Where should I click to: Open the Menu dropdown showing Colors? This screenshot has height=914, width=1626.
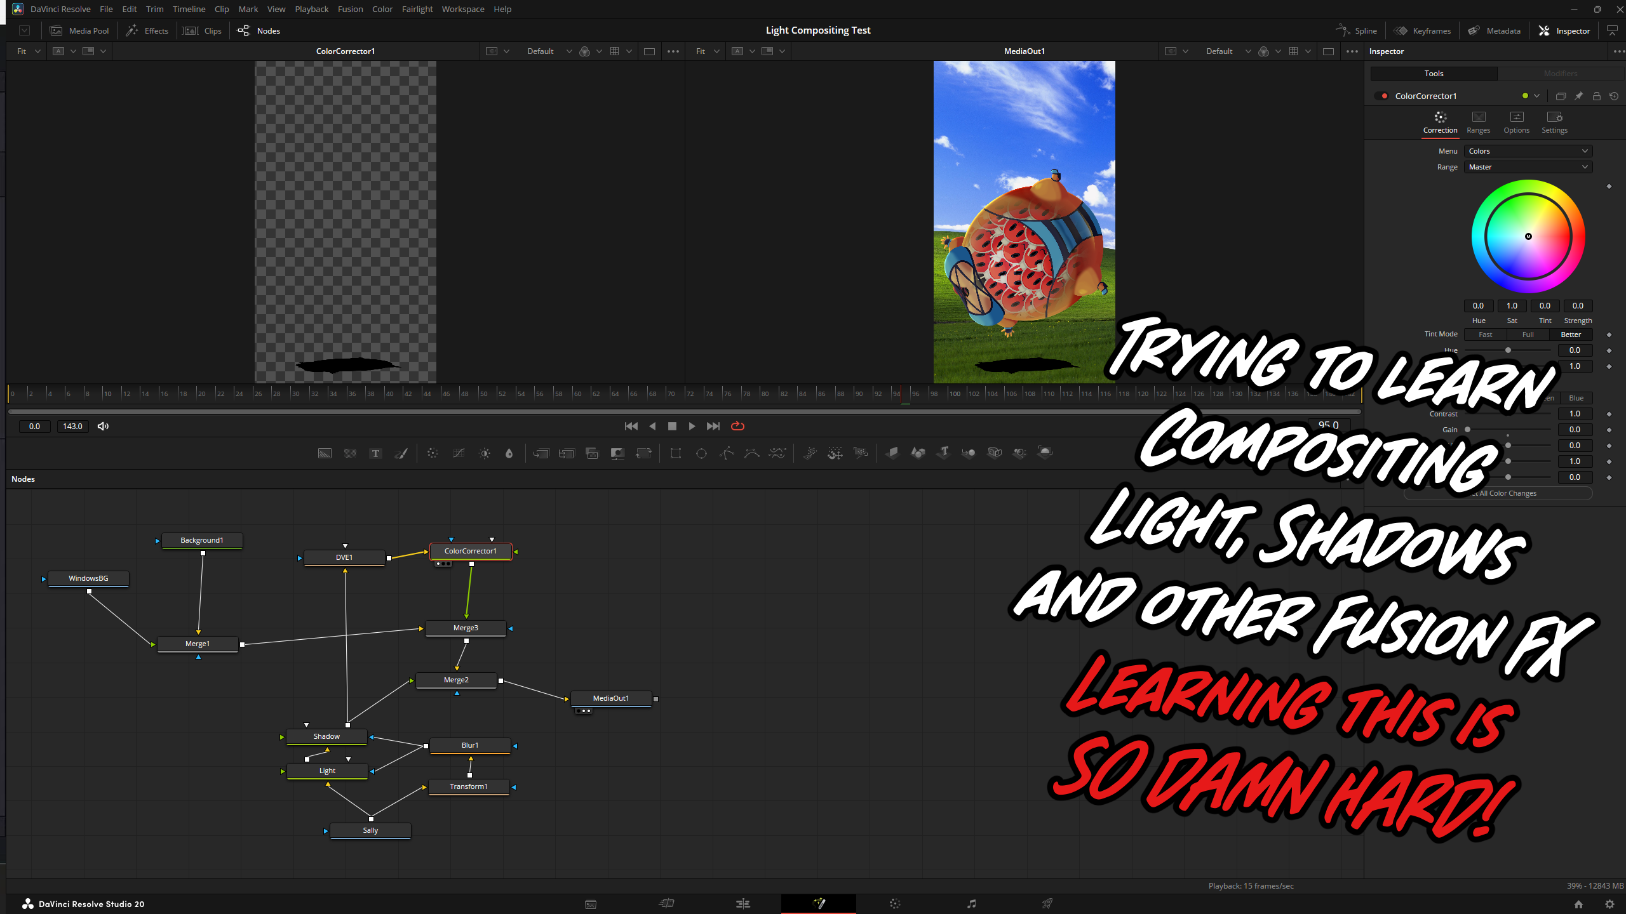tap(1528, 151)
